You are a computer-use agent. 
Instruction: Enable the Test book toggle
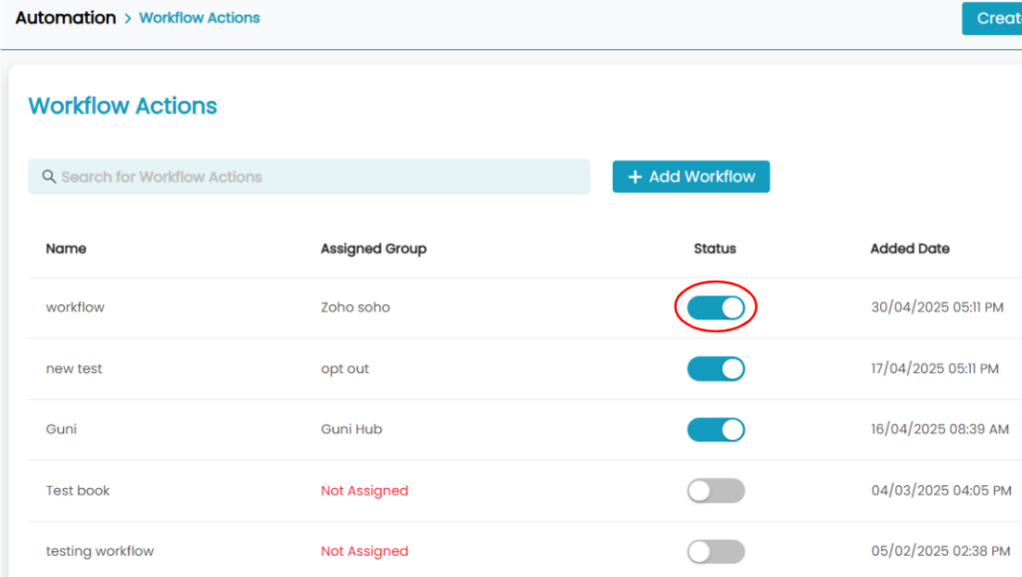(716, 491)
